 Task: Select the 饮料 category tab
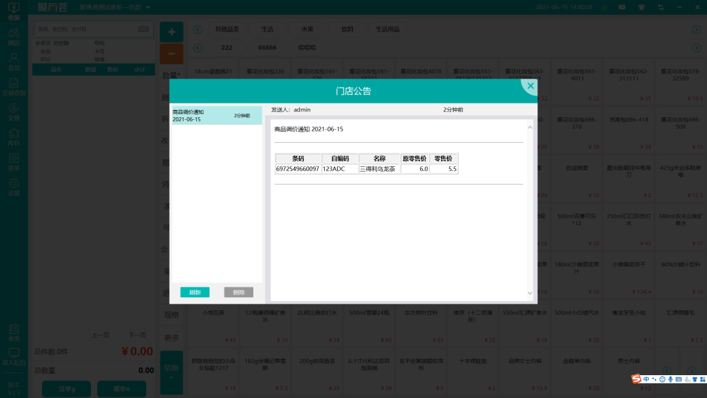pos(347,29)
